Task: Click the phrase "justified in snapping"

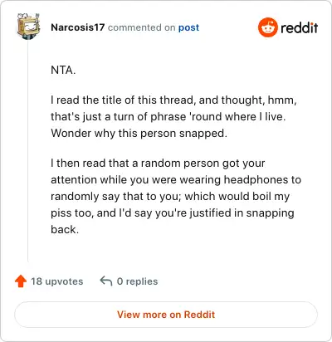Action: (242, 213)
